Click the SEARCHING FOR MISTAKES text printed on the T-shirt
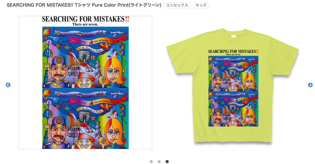The image size is (315, 164). tap(232, 51)
